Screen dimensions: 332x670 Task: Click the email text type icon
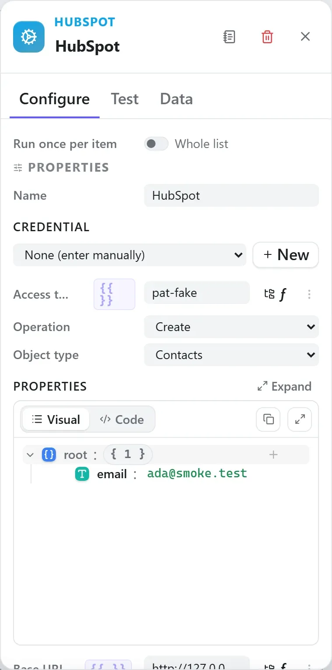(x=82, y=474)
